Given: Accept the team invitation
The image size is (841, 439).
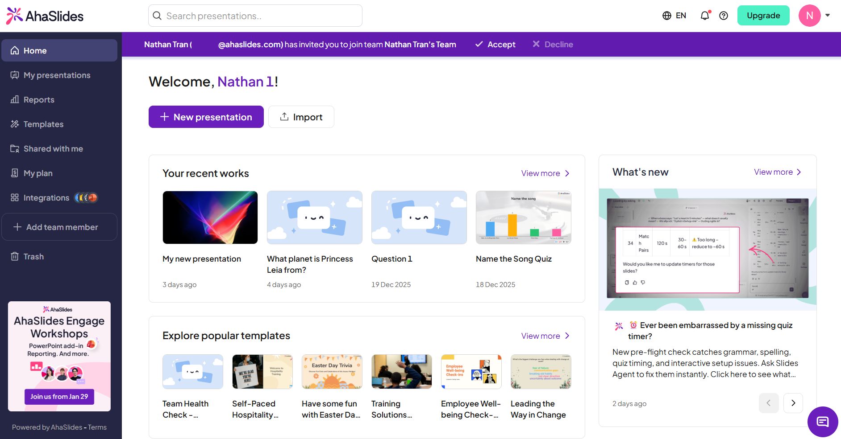Looking at the screenshot, I should (495, 45).
